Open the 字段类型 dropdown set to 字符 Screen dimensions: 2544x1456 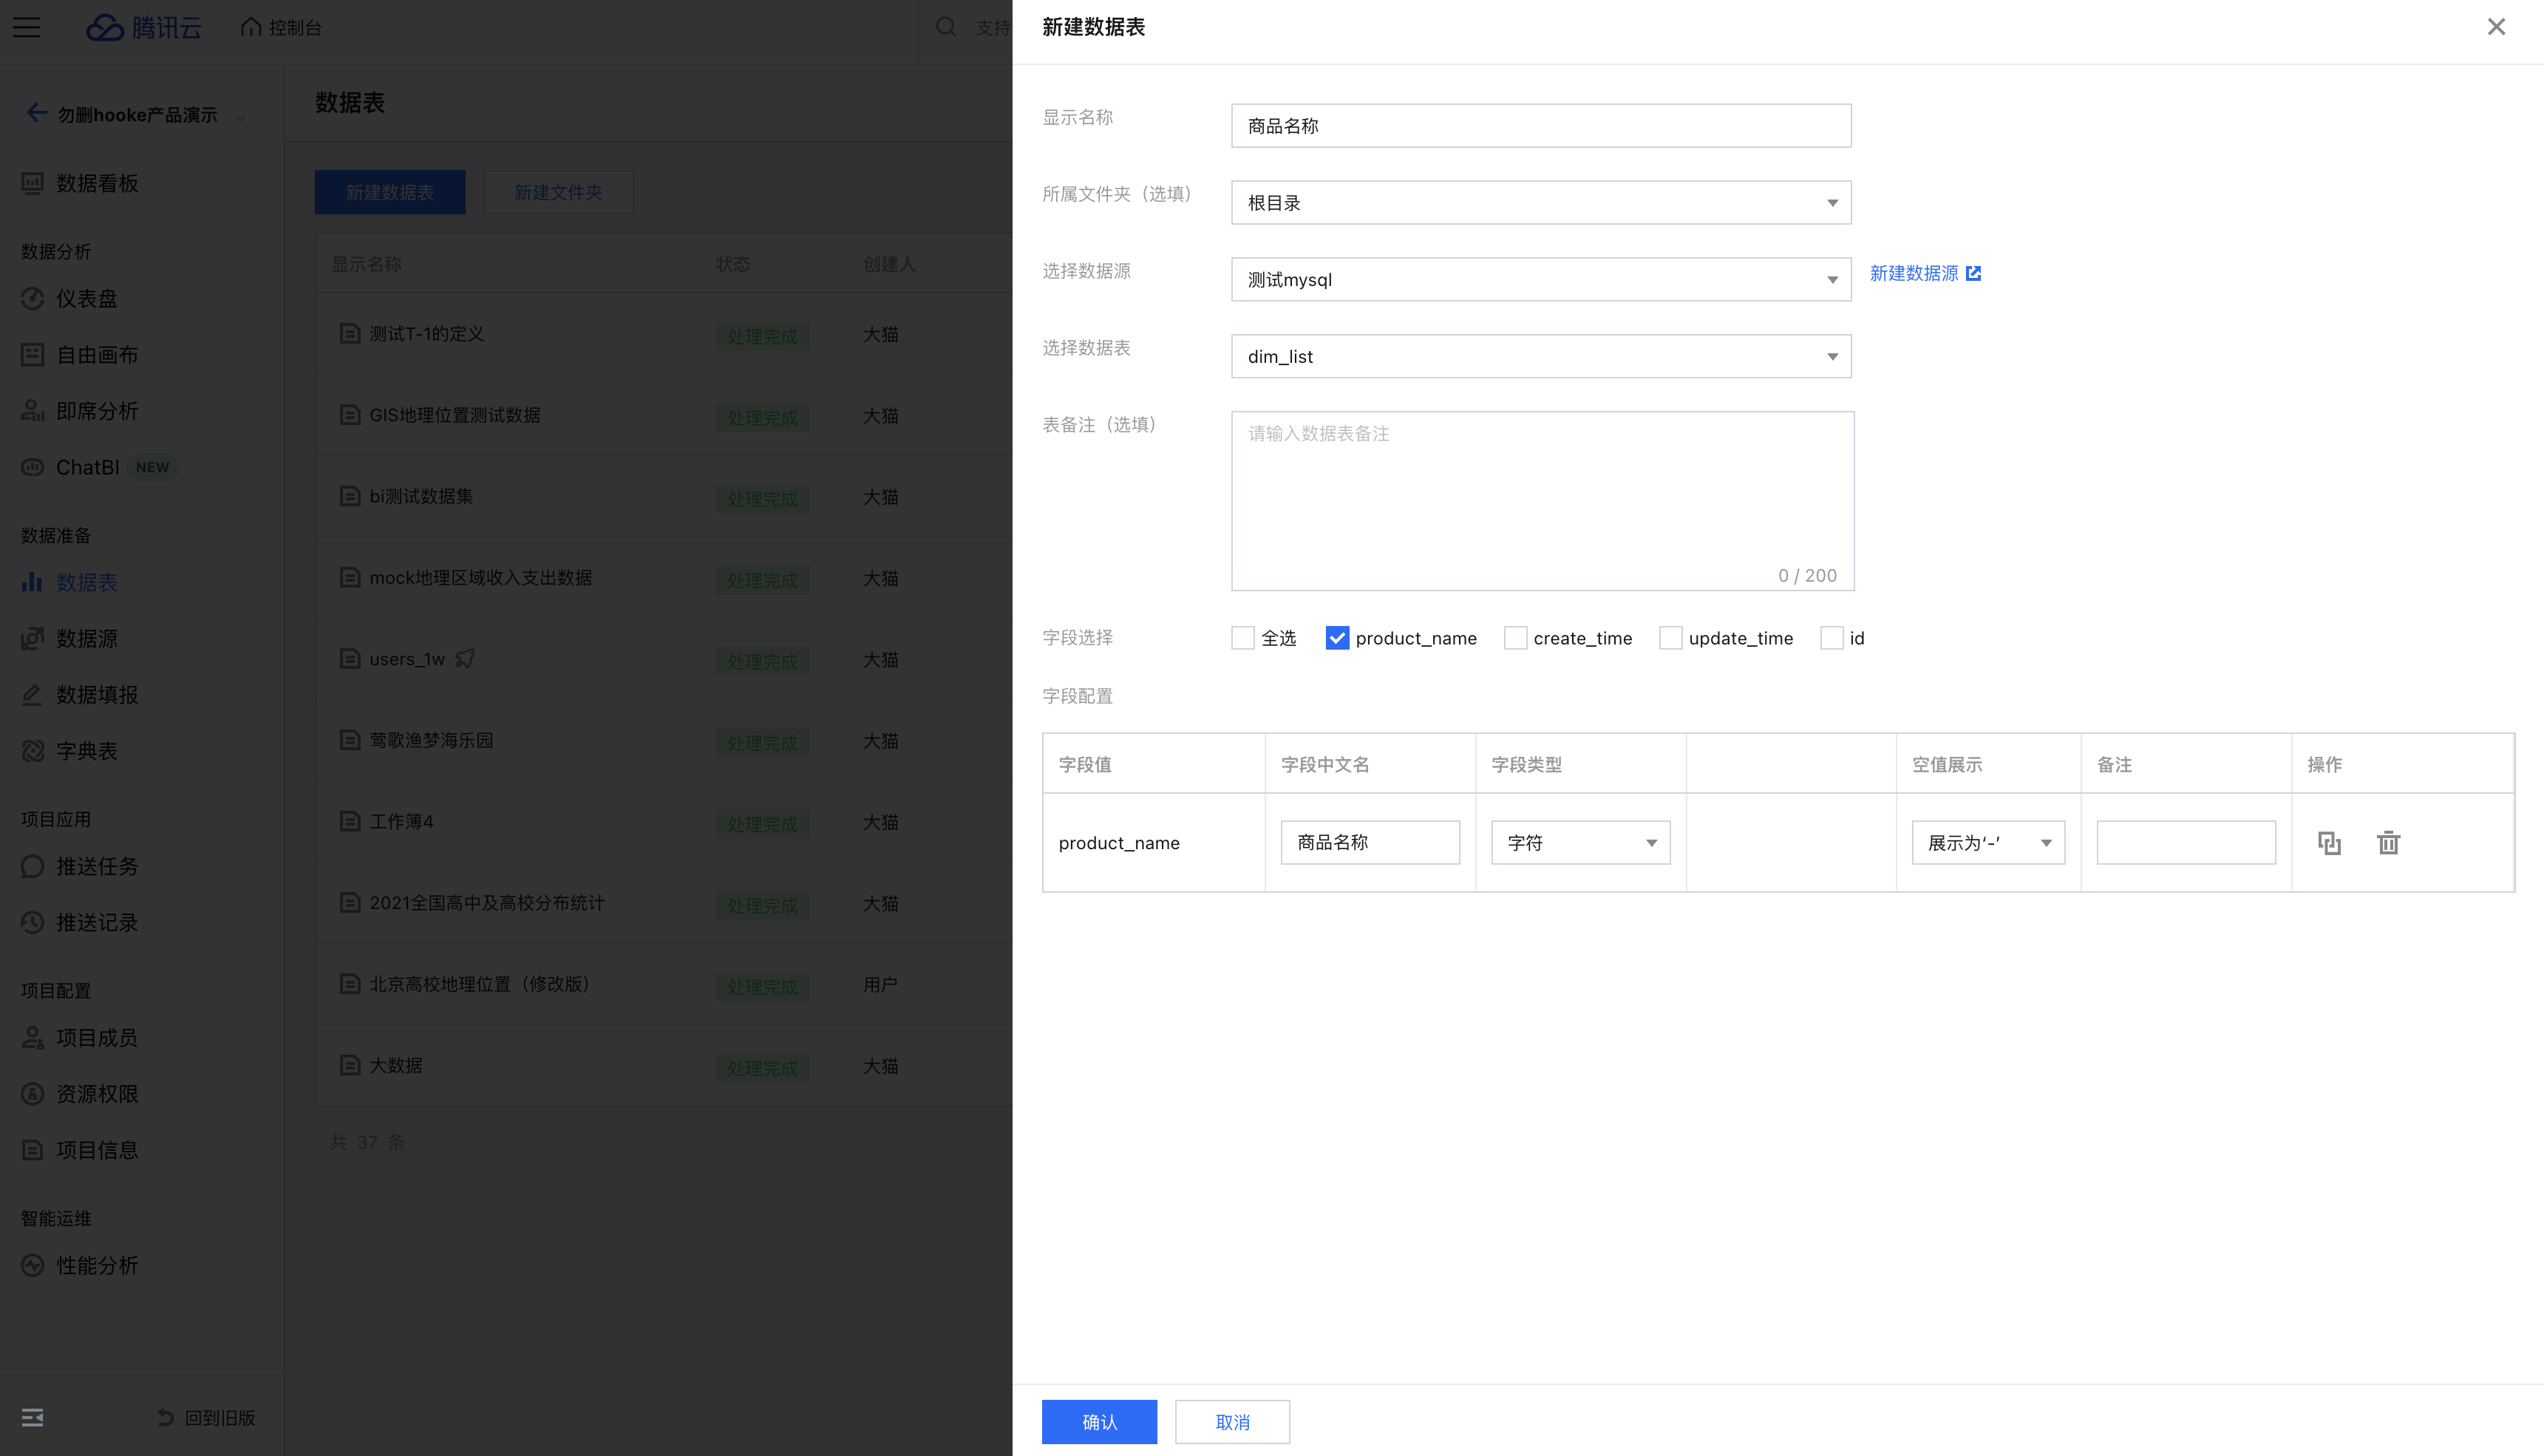(x=1580, y=843)
